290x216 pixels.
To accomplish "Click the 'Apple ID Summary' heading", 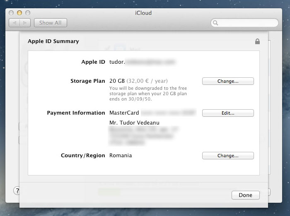I will point(53,41).
